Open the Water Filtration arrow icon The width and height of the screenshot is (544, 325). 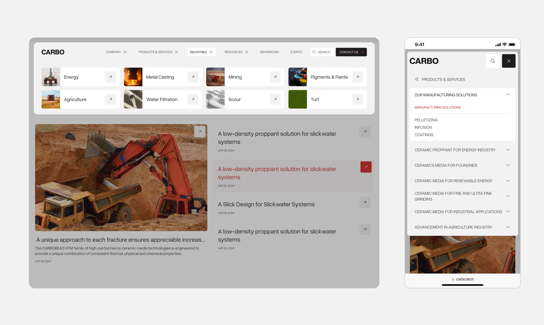[x=193, y=99]
